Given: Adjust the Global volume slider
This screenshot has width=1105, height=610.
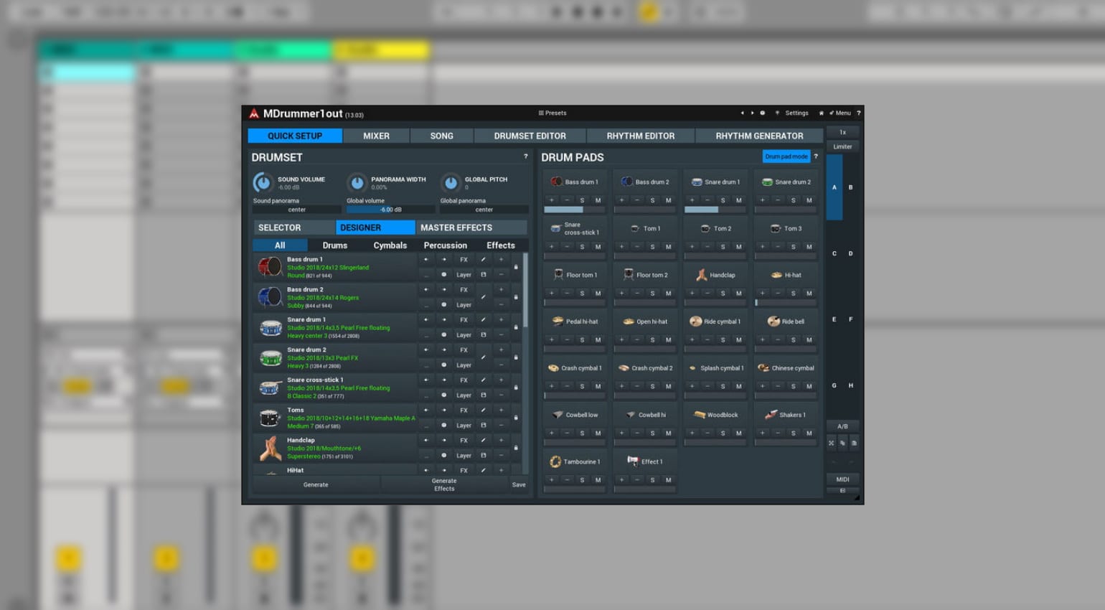Looking at the screenshot, I should click(x=390, y=210).
